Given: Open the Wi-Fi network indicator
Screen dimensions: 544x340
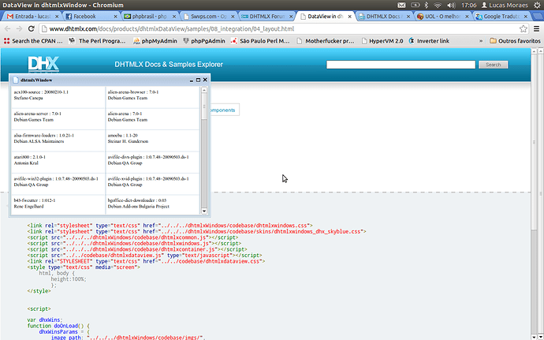Looking at the screenshot, I should pos(438,6).
